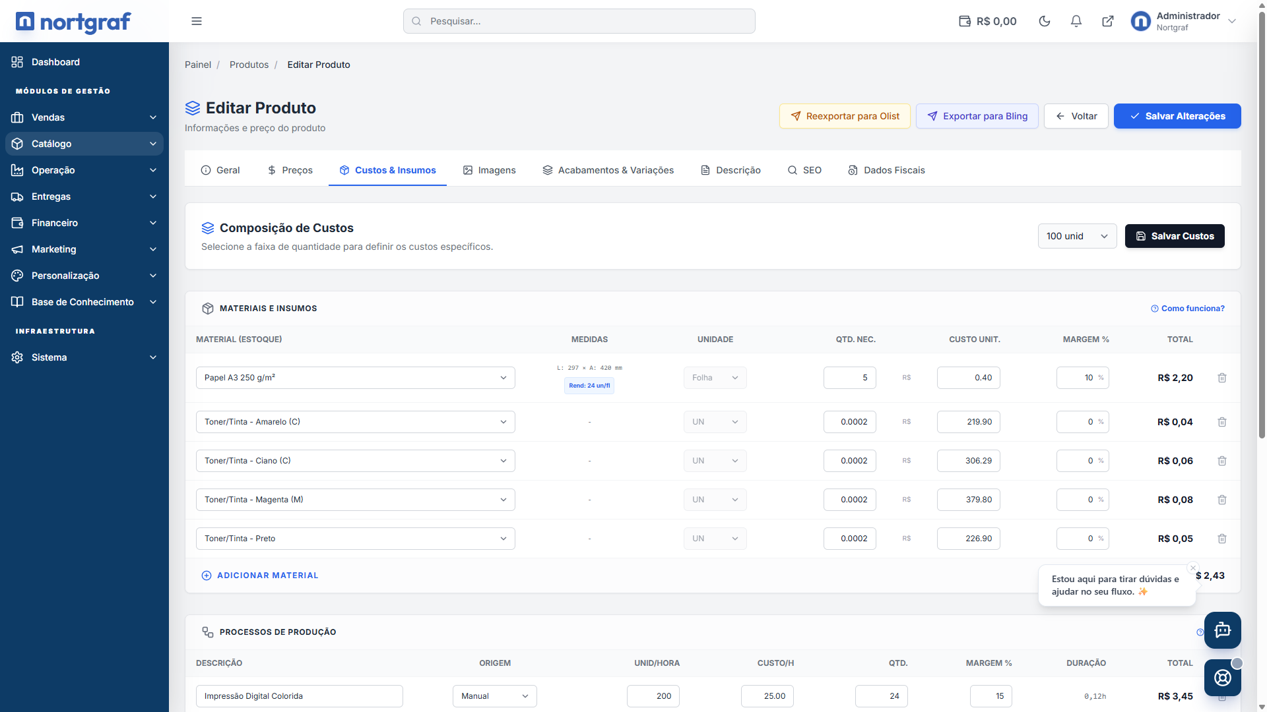
Task: Open the Como funciona? help link
Action: (1188, 309)
